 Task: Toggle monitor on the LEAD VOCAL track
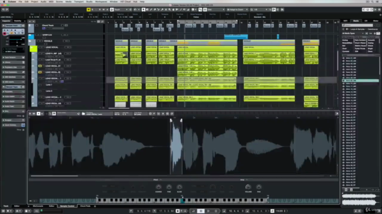pos(69,47)
